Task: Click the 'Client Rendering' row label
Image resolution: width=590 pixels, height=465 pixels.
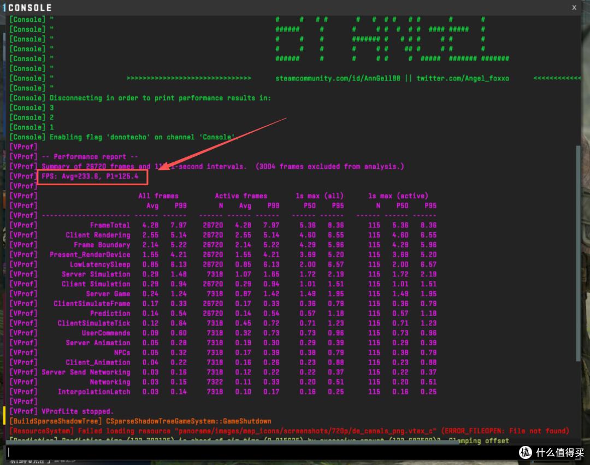Action: tap(98, 235)
